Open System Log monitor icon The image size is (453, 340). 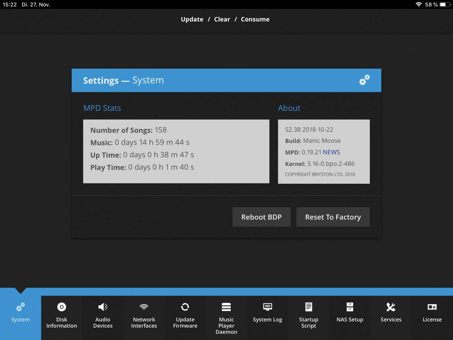[268, 307]
